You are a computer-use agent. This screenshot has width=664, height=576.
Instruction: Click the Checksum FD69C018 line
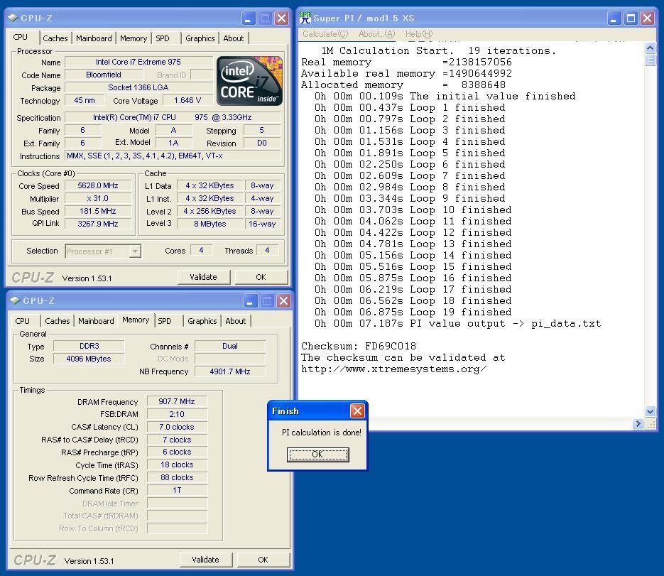coord(358,346)
